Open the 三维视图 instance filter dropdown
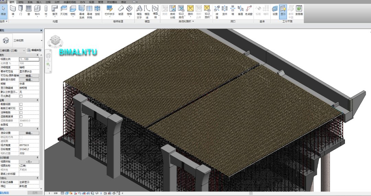Viewport: 371px width, 196px height. [x=13, y=50]
